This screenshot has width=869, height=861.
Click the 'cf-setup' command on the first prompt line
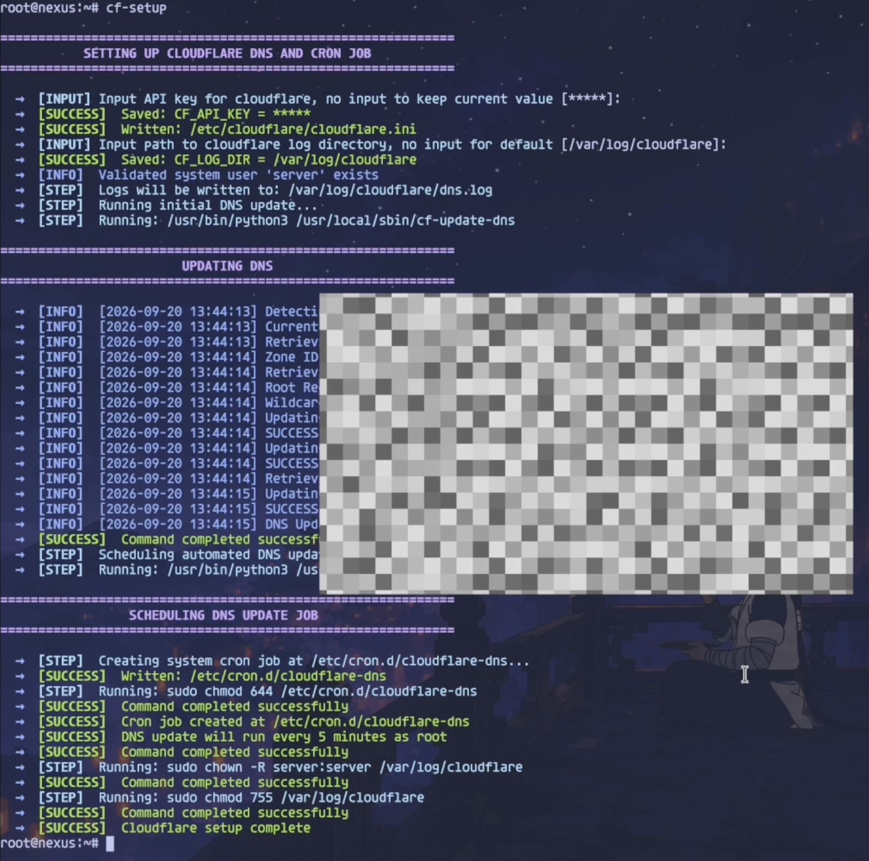tap(136, 8)
